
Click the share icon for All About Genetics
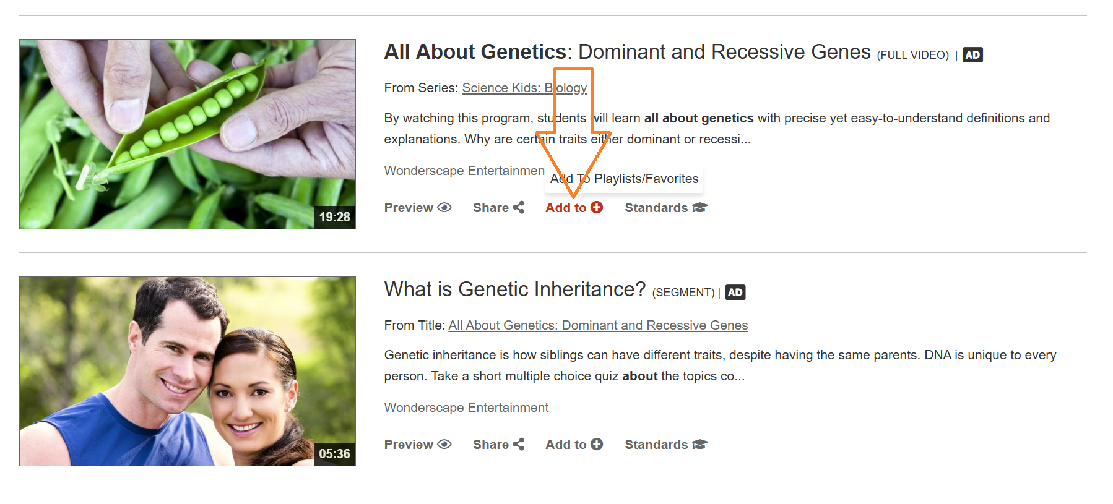pyautogui.click(x=518, y=208)
